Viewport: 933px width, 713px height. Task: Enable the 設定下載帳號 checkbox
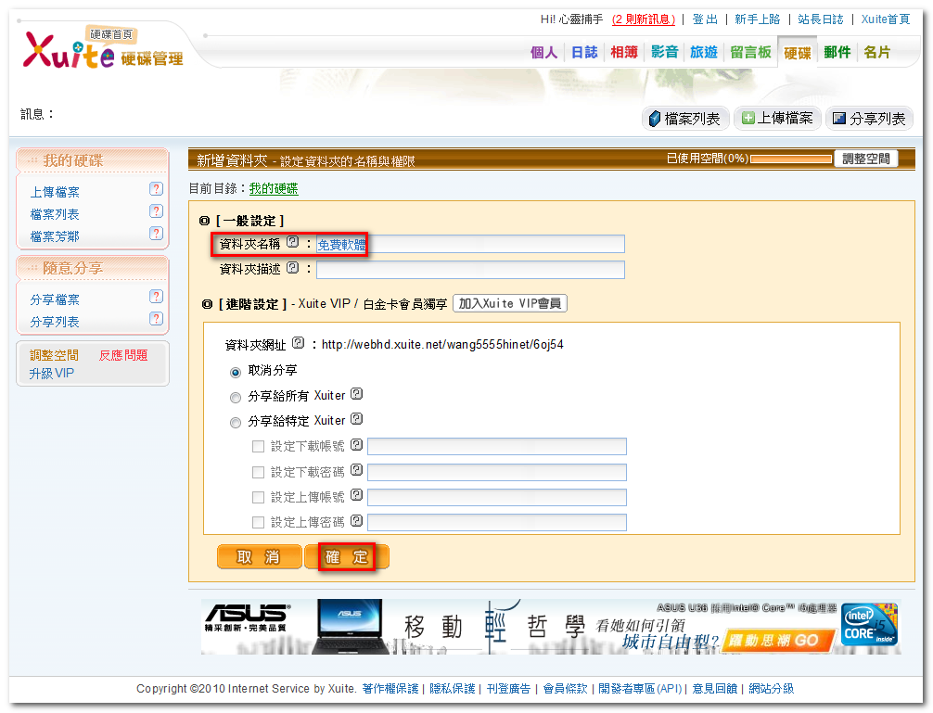(x=259, y=446)
